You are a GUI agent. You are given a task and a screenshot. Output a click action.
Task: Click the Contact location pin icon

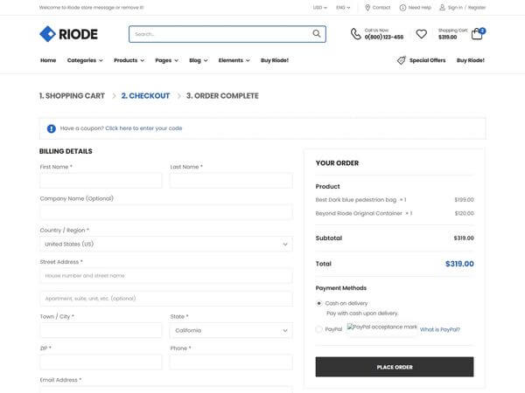pyautogui.click(x=367, y=7)
